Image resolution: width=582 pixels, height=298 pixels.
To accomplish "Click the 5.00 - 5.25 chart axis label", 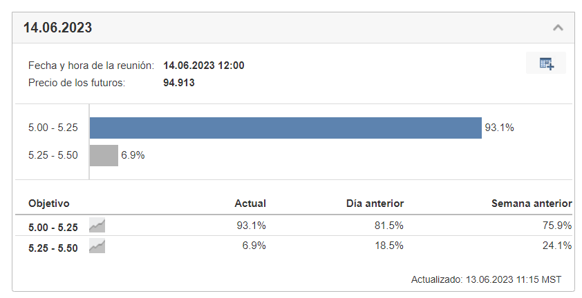I will [53, 128].
